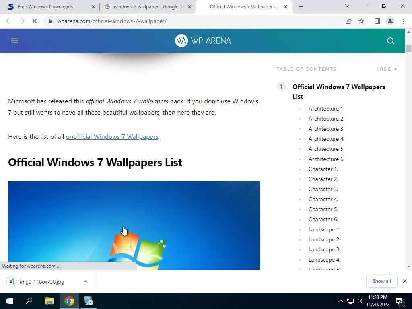Click the page vertical scrollbar thumb

click(408, 49)
